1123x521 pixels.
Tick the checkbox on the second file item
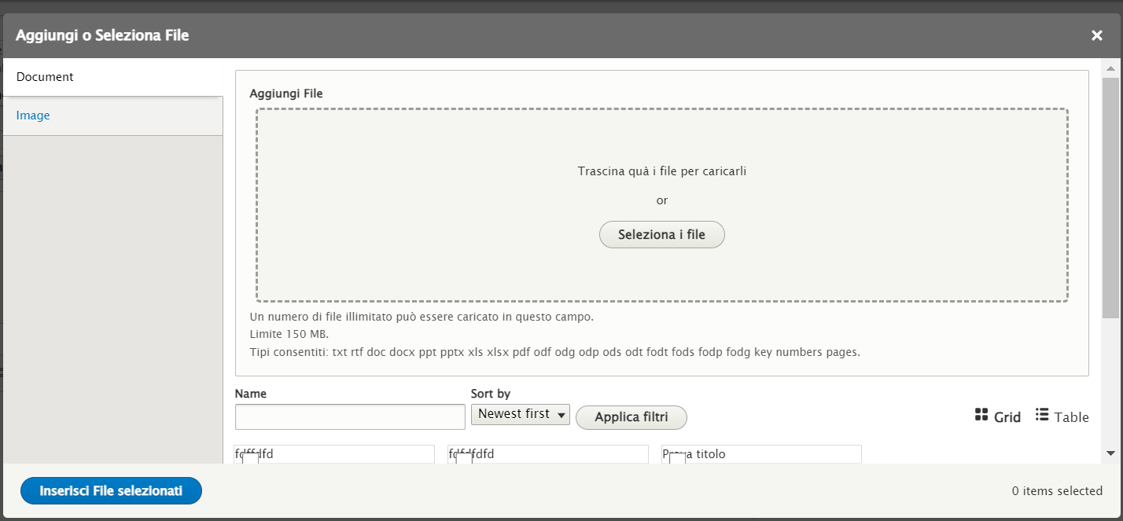[x=464, y=458]
